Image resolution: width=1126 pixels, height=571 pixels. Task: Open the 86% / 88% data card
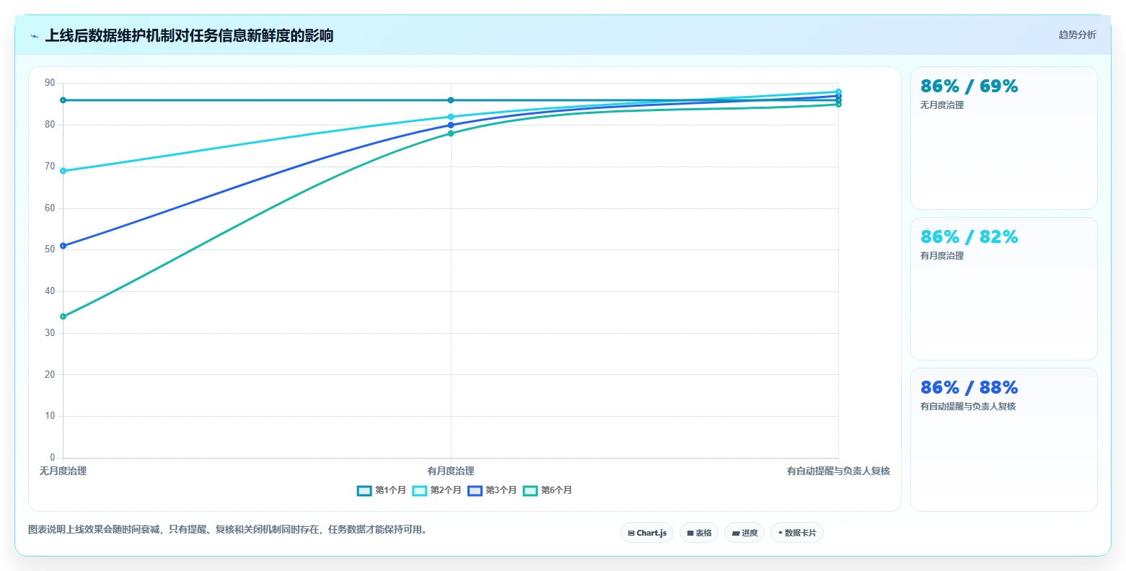[x=1003, y=439]
